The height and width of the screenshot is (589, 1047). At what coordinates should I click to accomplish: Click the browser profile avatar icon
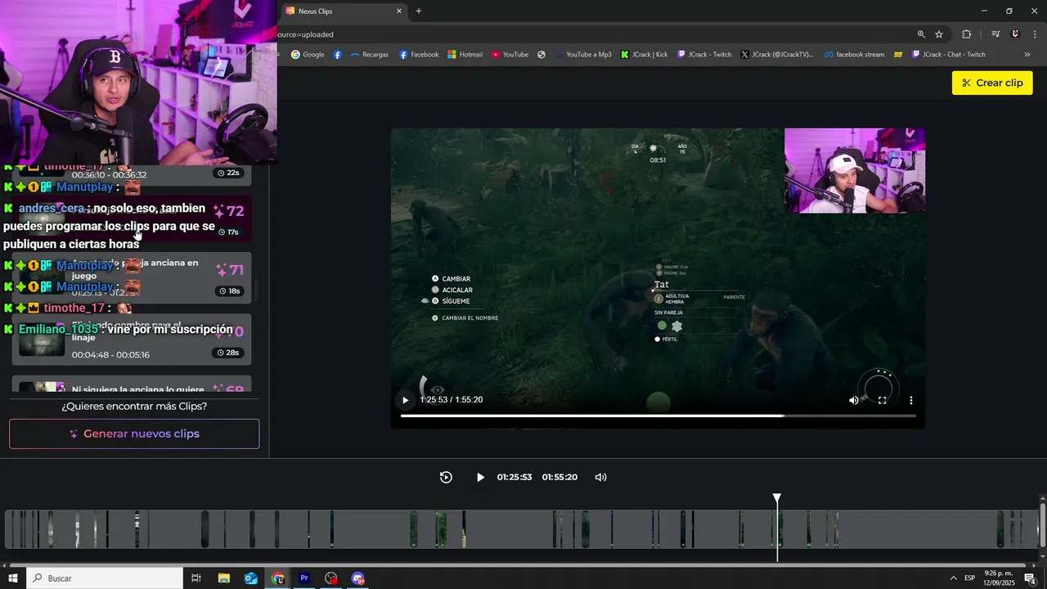click(x=1015, y=34)
